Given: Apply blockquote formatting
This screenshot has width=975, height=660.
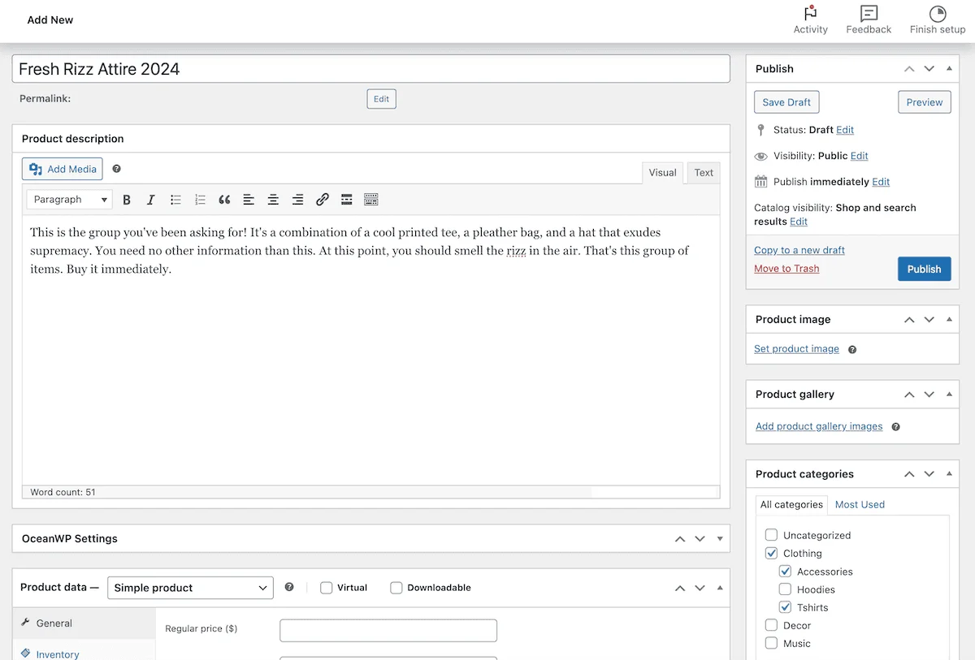Looking at the screenshot, I should [224, 200].
